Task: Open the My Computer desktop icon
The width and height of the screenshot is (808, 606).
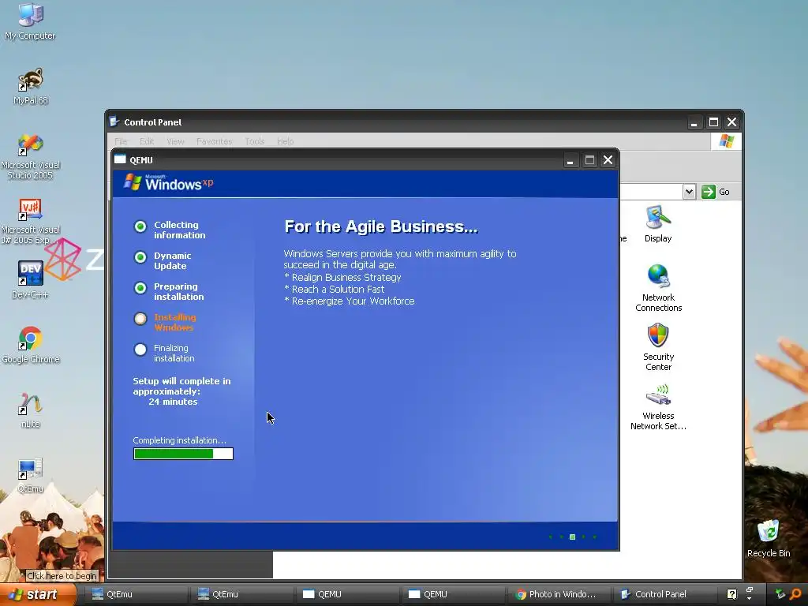Action: pos(31,21)
